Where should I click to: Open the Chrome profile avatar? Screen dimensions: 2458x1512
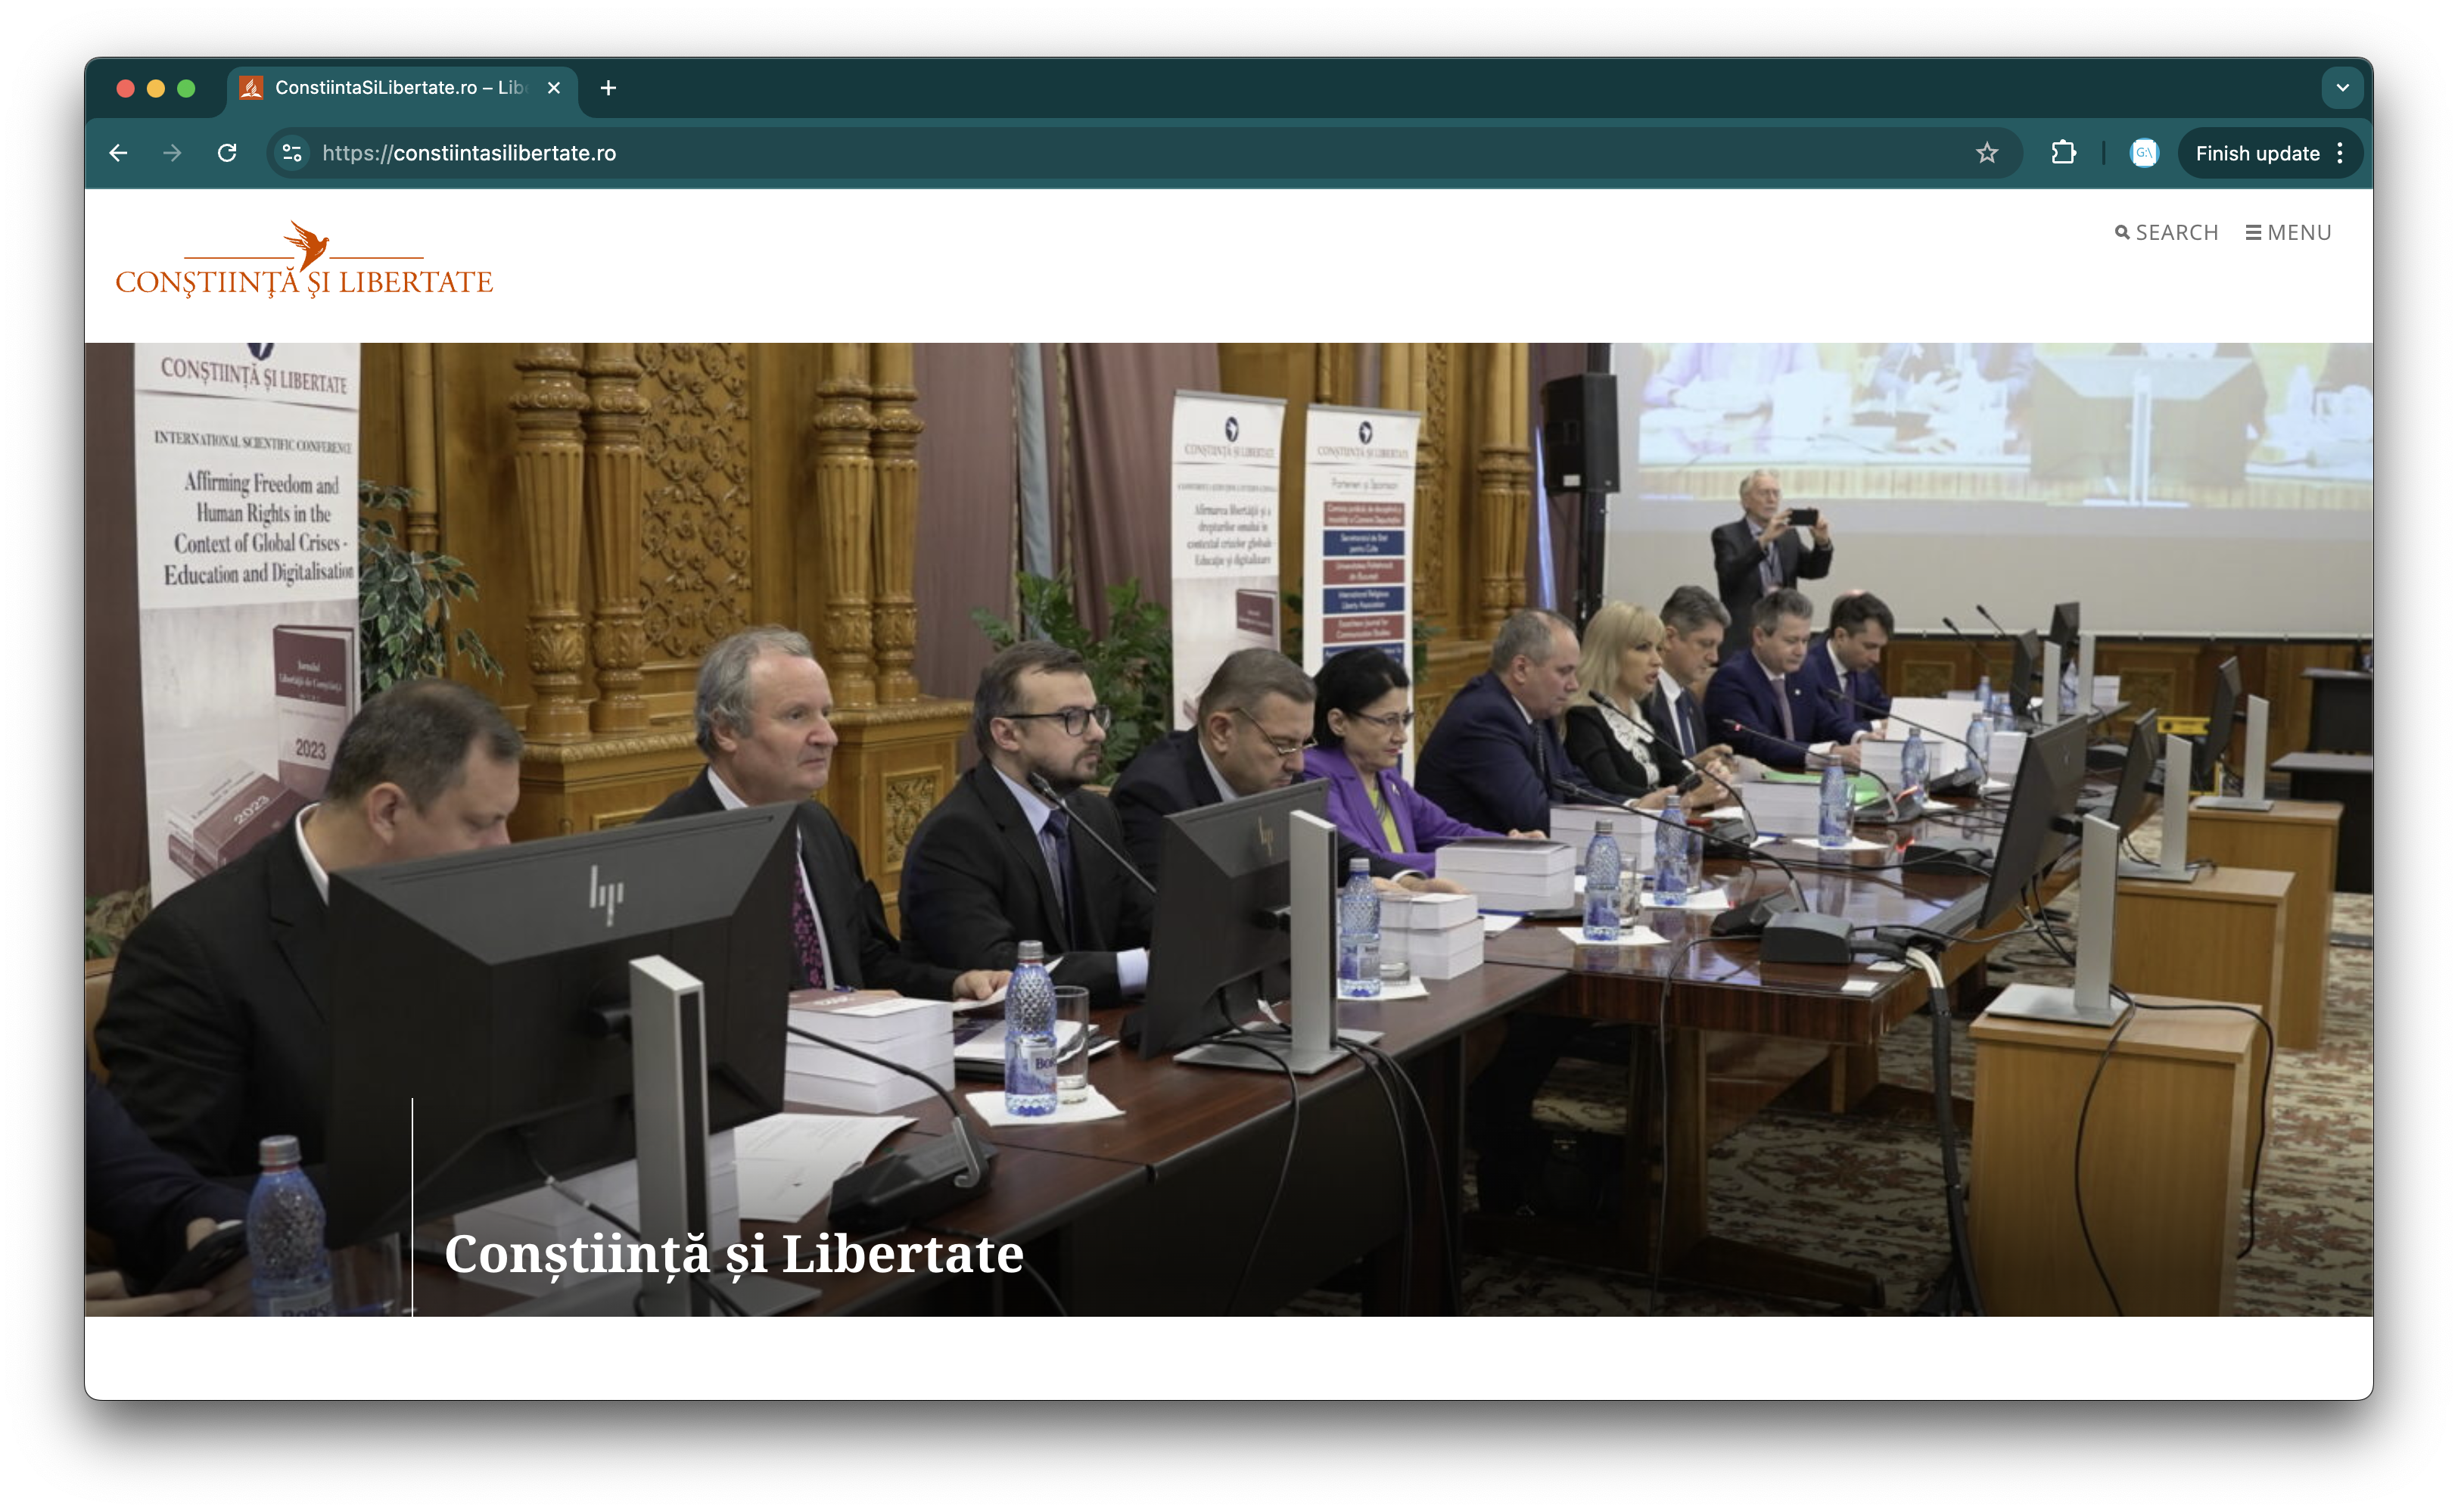(x=2143, y=153)
